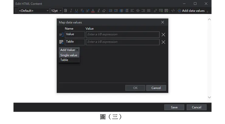This screenshot has height=124, width=225.
Task: Justify the text
Action: 149,11
